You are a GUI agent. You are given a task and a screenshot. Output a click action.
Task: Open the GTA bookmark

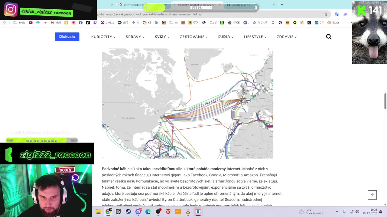193,23
